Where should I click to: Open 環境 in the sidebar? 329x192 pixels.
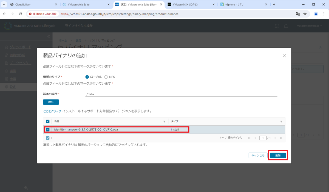click(x=12, y=71)
